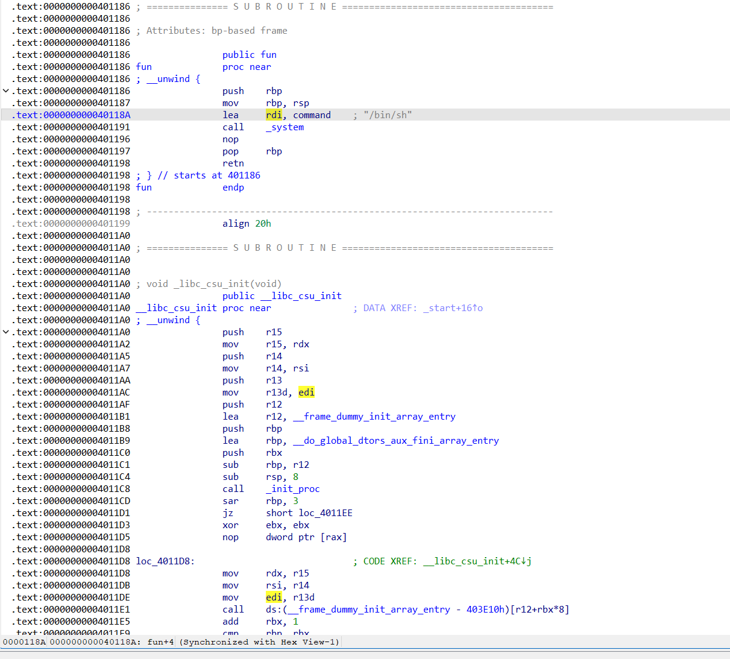Open __frame_dummy_init_array_entry in lea r12 line

pyautogui.click(x=374, y=417)
